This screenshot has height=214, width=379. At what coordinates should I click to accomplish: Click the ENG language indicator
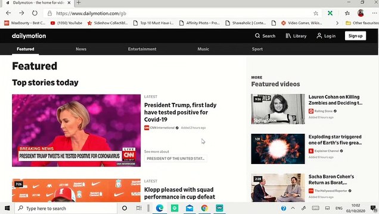[339, 208]
